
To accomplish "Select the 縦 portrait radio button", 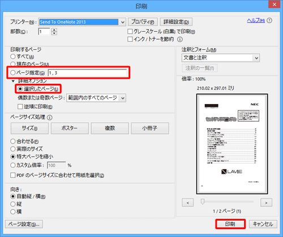I will pyautogui.click(x=13, y=204).
